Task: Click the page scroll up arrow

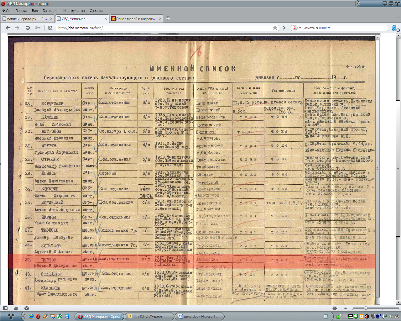Action: click(x=398, y=35)
